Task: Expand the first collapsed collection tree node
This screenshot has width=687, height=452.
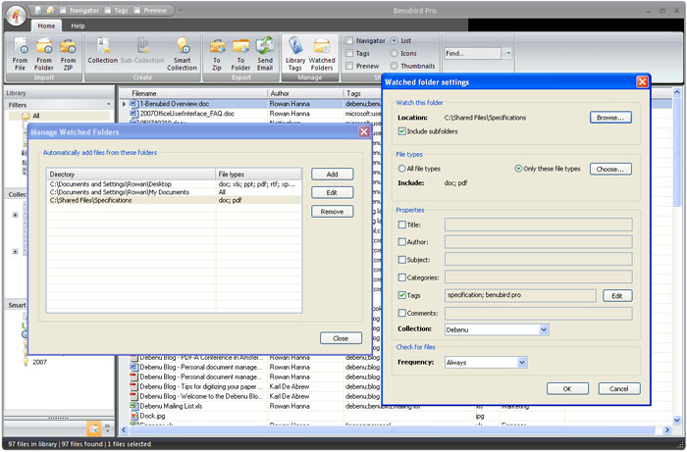Action: [16, 215]
